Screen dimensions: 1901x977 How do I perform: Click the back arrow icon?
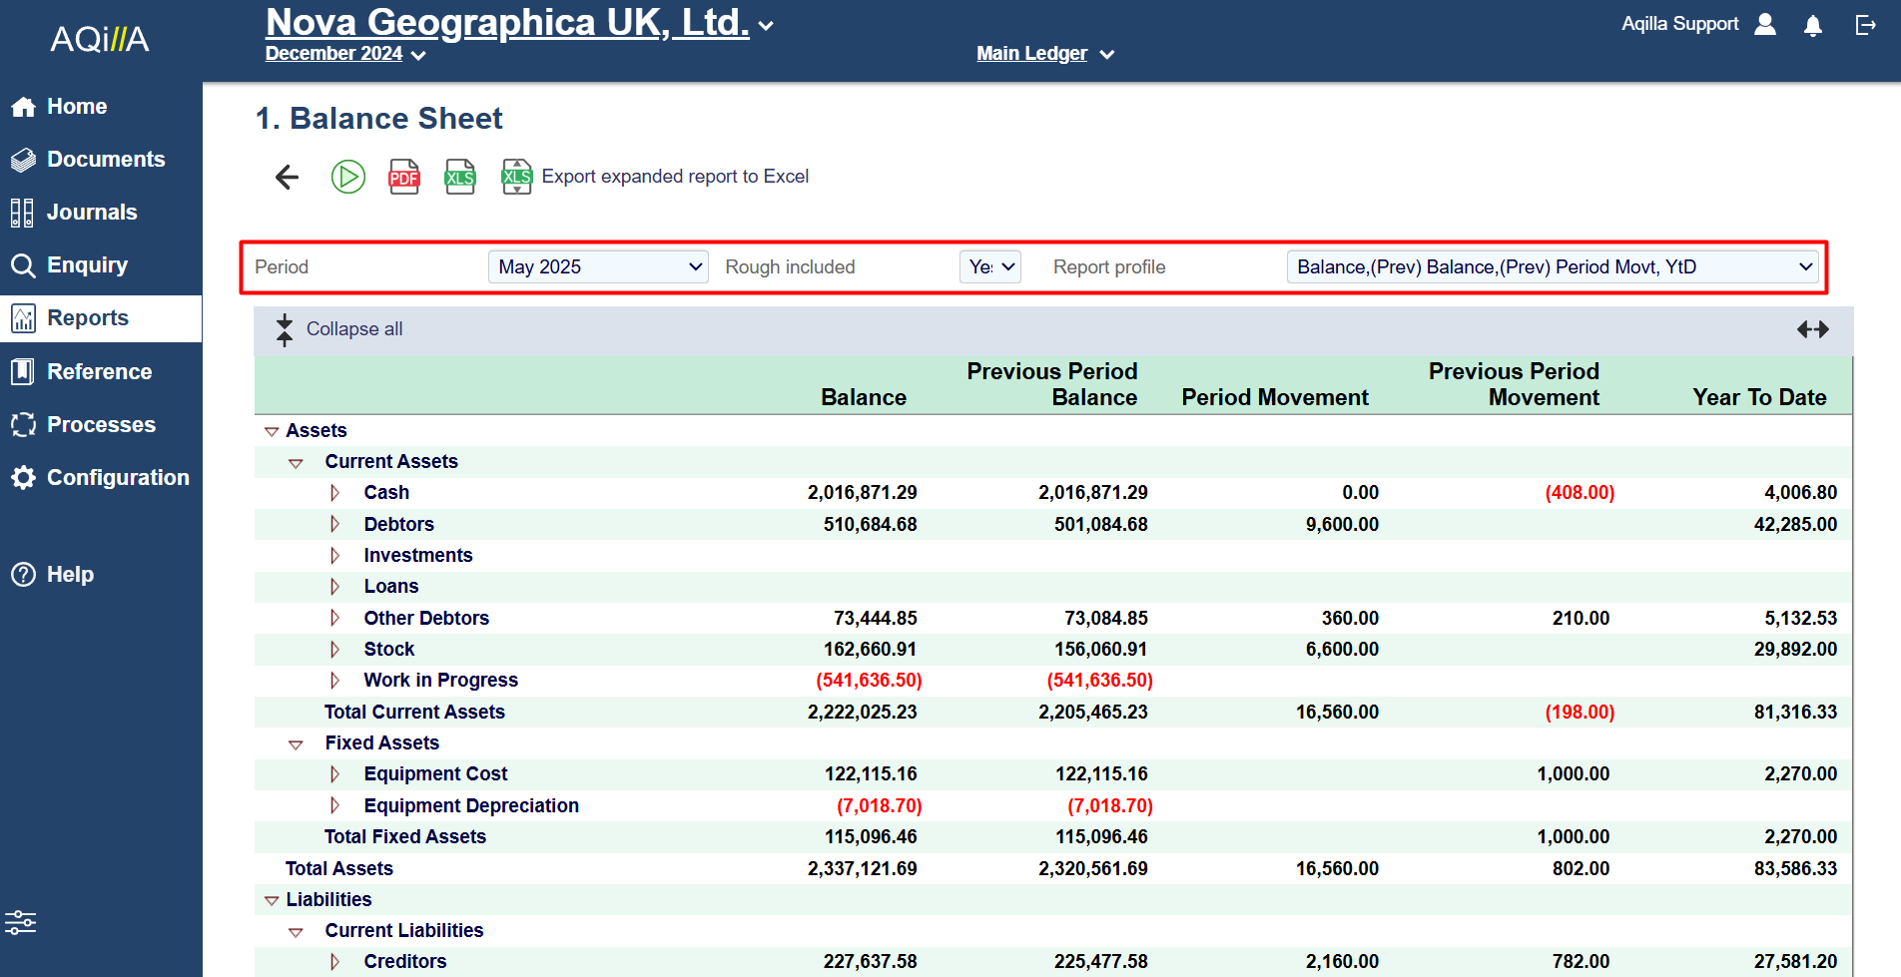pyautogui.click(x=288, y=177)
